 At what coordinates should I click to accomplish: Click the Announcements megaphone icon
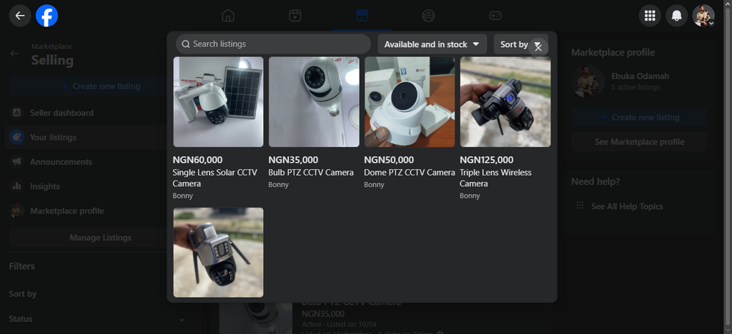point(17,161)
